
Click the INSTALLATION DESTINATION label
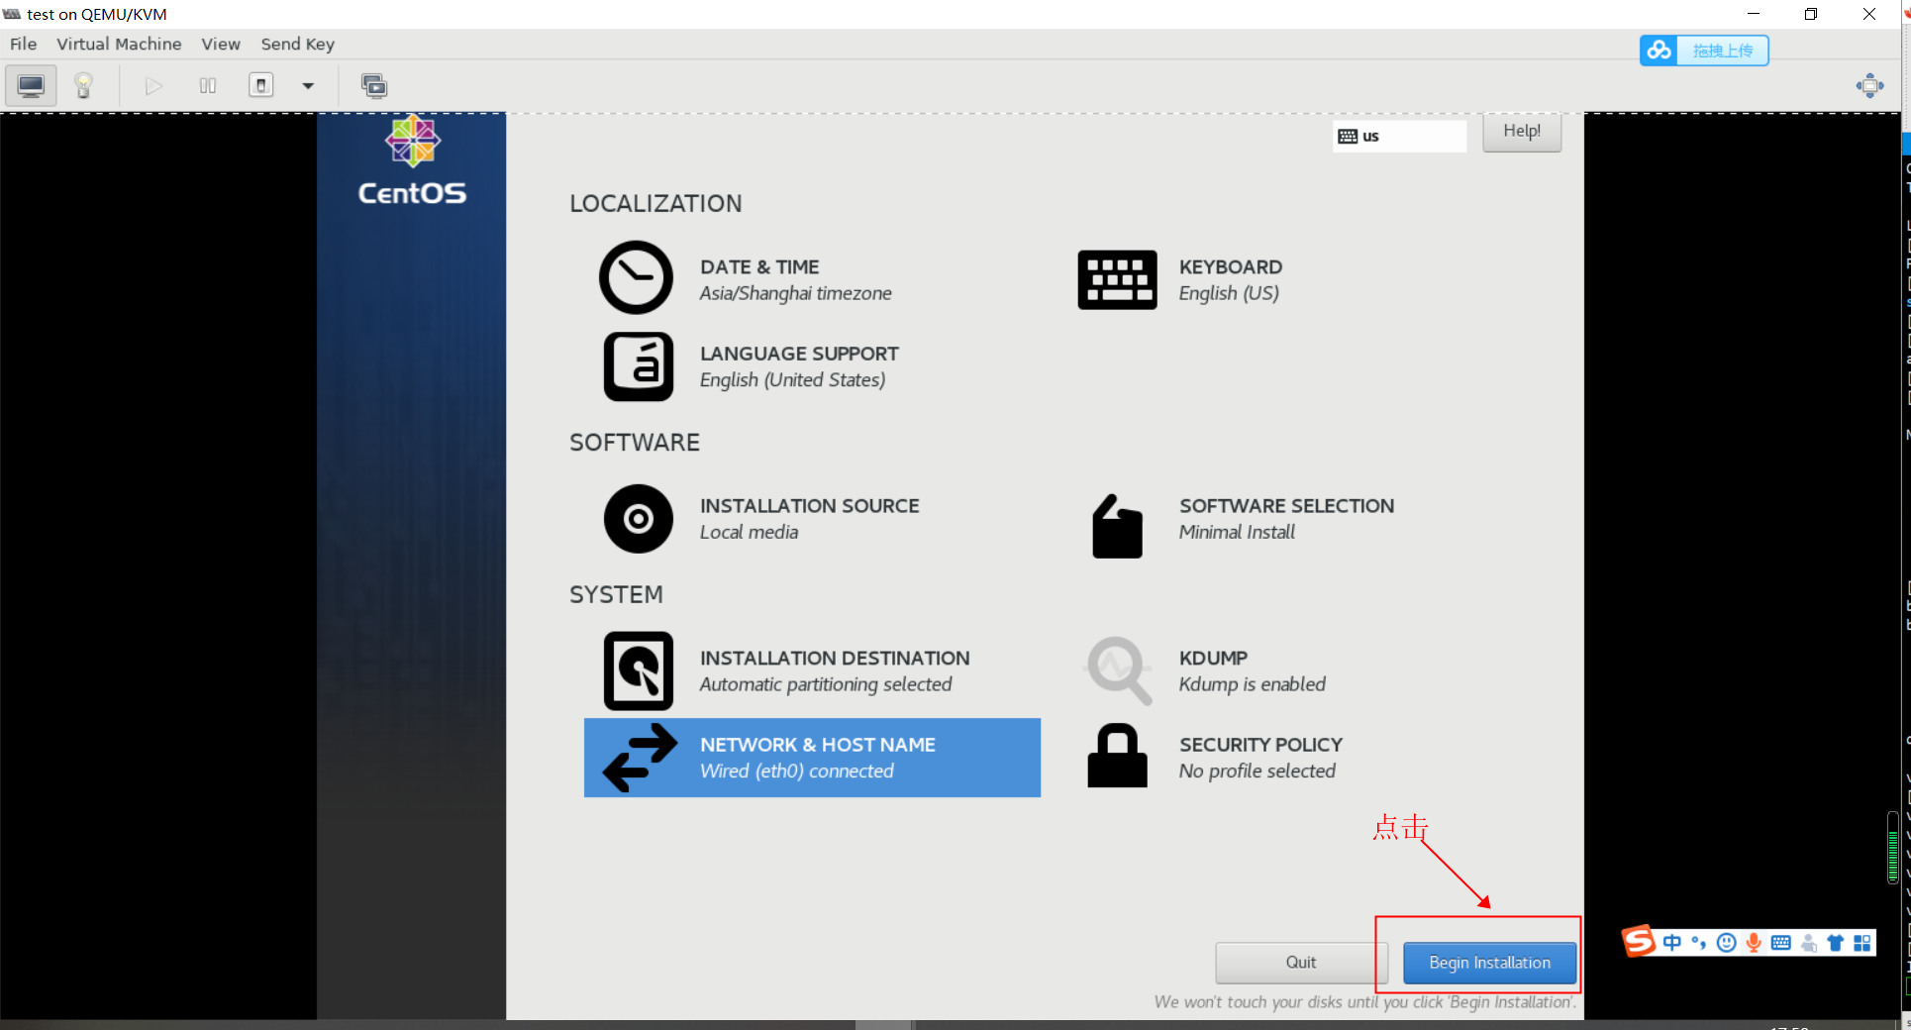(835, 659)
